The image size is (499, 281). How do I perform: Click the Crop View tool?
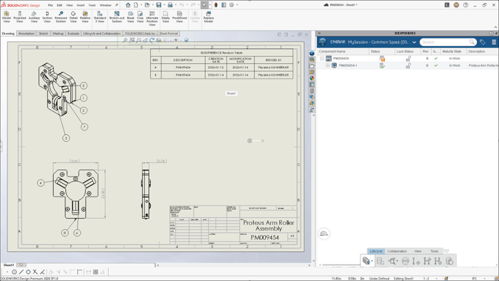pyautogui.click(x=140, y=15)
